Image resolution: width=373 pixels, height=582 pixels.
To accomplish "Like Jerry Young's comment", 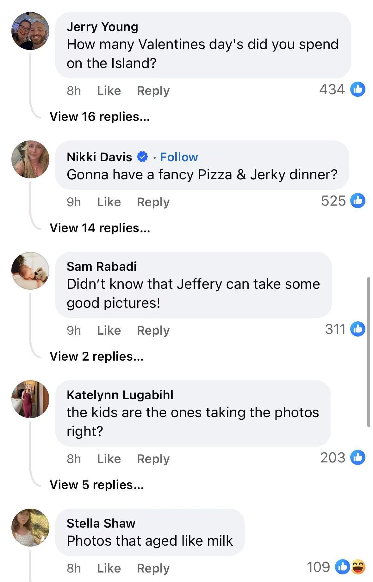I will (x=109, y=91).
